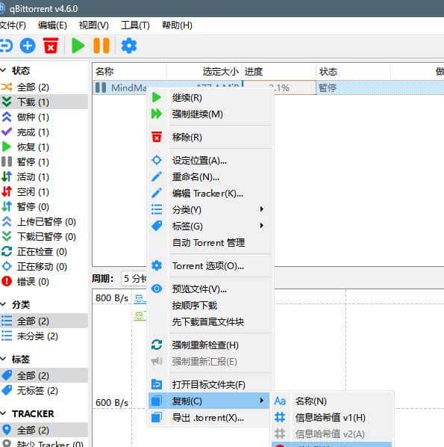Choose 预览文件(V)... in the context menu
Image resolution: width=444 pixels, height=447 pixels.
point(210,289)
